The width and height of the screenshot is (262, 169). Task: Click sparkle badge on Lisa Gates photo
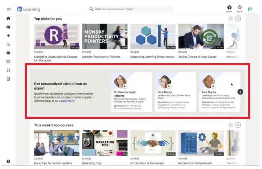point(169,86)
